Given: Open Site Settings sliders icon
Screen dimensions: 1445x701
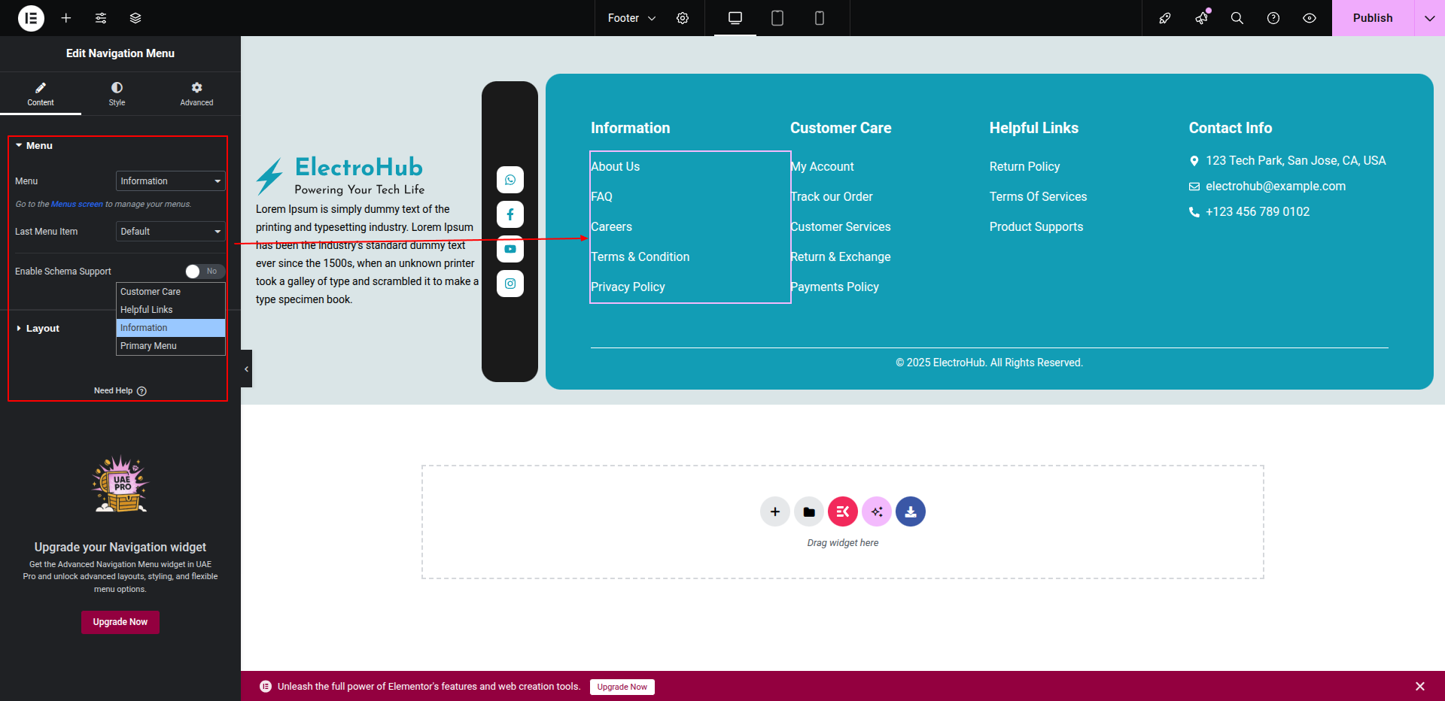Looking at the screenshot, I should 101,18.
